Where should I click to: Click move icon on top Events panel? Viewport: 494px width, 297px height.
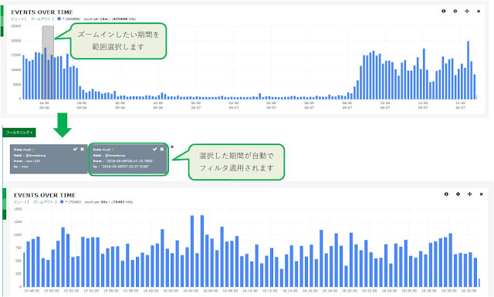pos(467,12)
